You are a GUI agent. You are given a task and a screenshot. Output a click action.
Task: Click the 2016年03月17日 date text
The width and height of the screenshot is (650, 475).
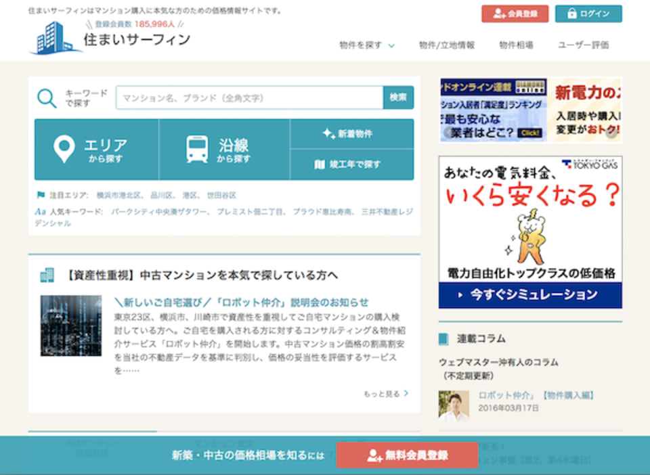pyautogui.click(x=508, y=408)
